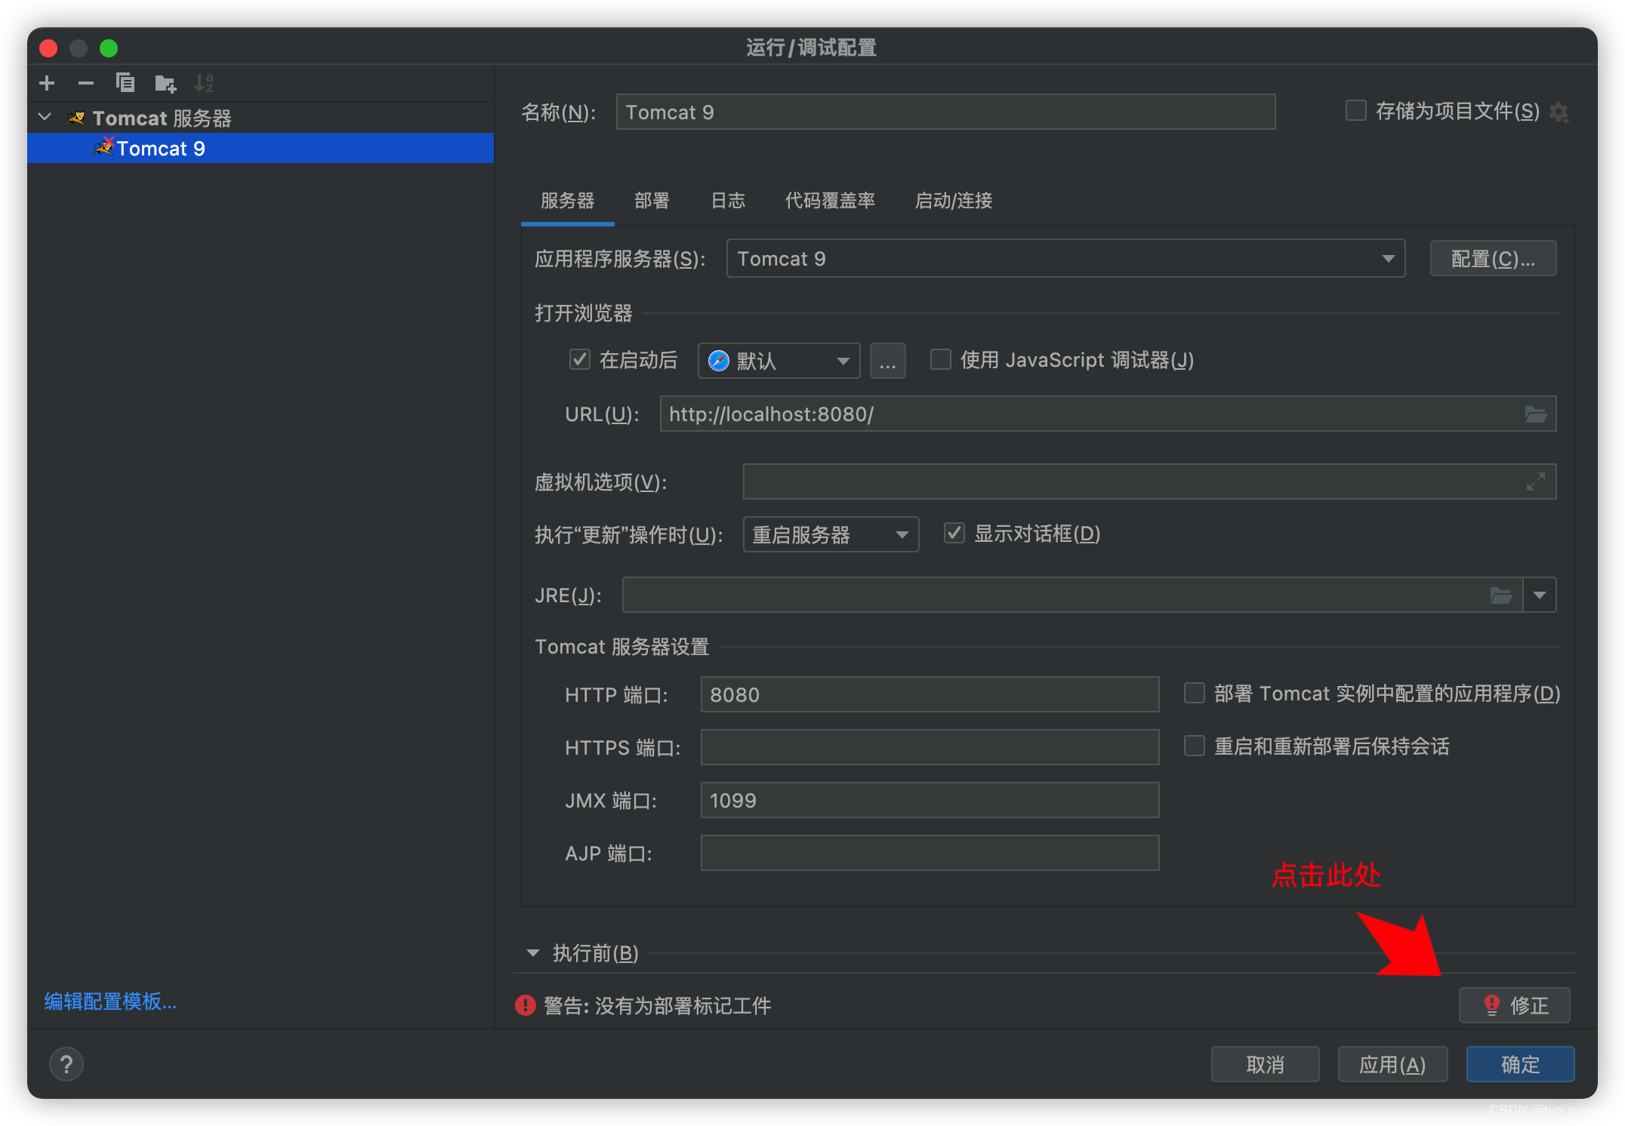Switch to the 代码覆盖率 tab

[x=830, y=201]
